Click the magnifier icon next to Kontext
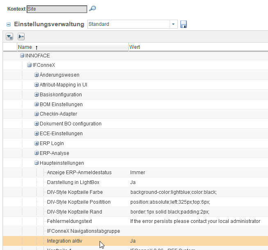 click(x=92, y=9)
